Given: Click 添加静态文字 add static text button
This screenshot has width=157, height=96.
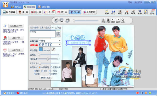Looking at the screenshot, I should (16, 26).
